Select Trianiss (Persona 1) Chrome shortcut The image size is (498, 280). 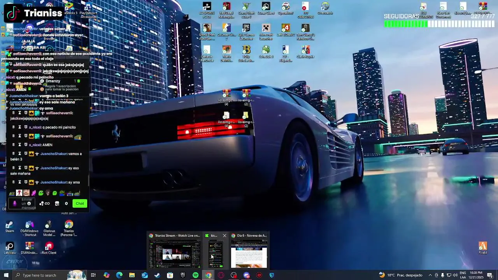tap(69, 228)
